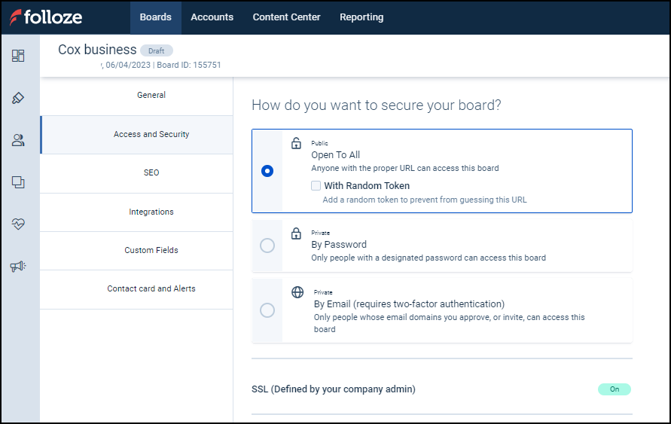Click the By Password label
The height and width of the screenshot is (424, 671).
[x=339, y=245]
